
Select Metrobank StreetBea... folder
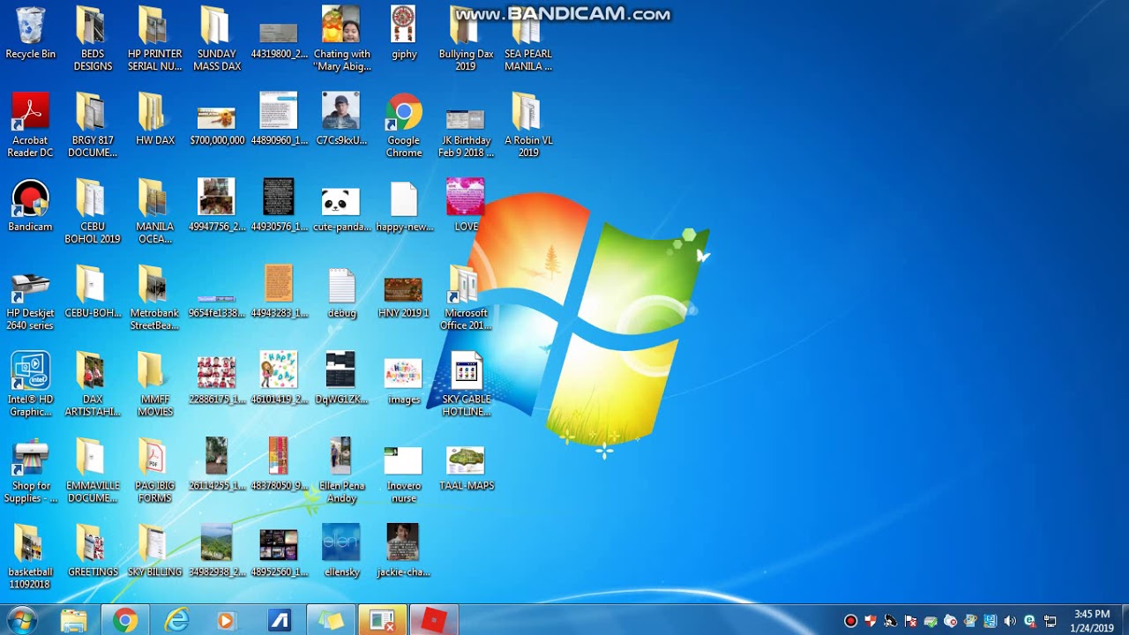click(154, 298)
